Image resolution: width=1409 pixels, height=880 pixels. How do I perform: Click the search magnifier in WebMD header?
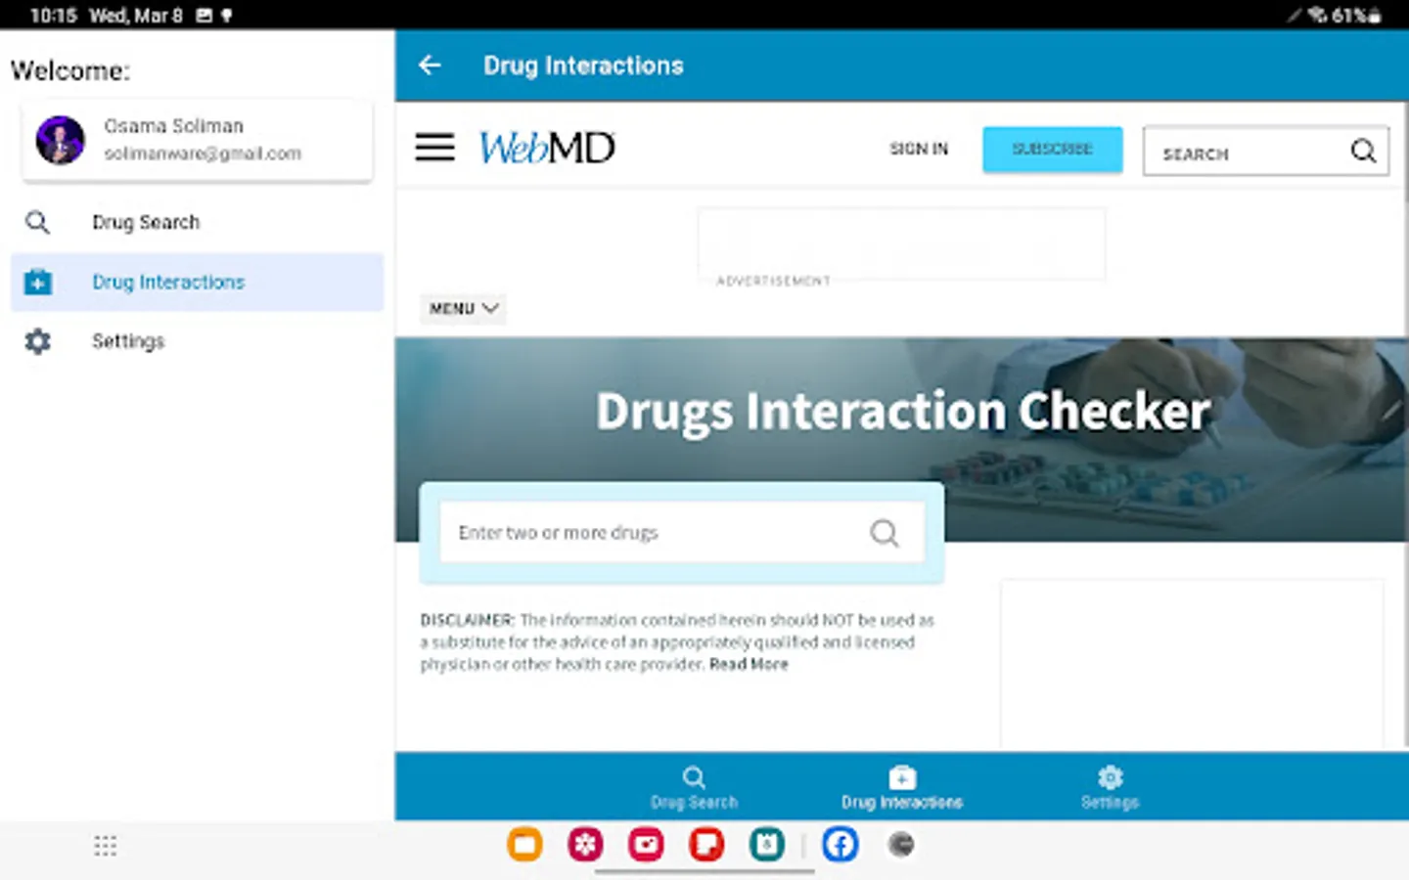click(1363, 151)
